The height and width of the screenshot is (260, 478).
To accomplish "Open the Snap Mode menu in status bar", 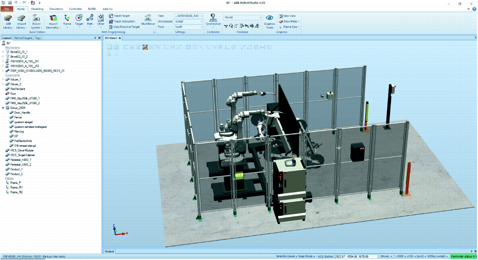I will click(x=307, y=256).
